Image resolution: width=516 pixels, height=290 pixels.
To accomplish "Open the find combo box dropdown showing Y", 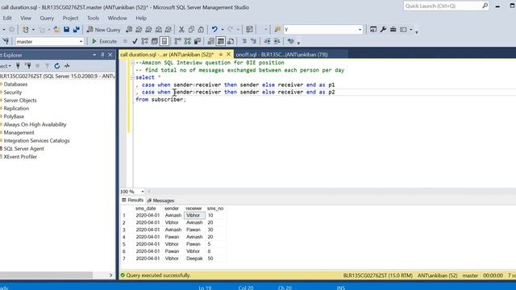I will (360, 30).
